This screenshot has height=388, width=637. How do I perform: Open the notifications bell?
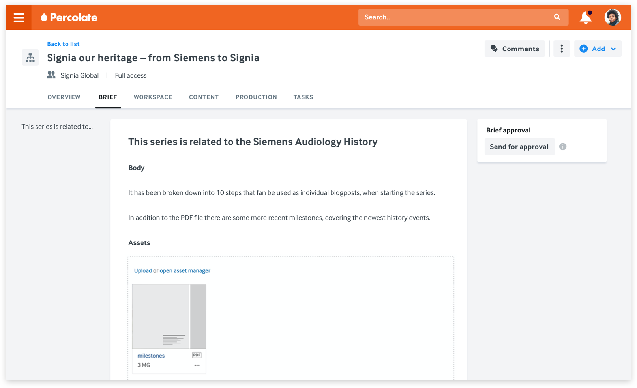(586, 17)
